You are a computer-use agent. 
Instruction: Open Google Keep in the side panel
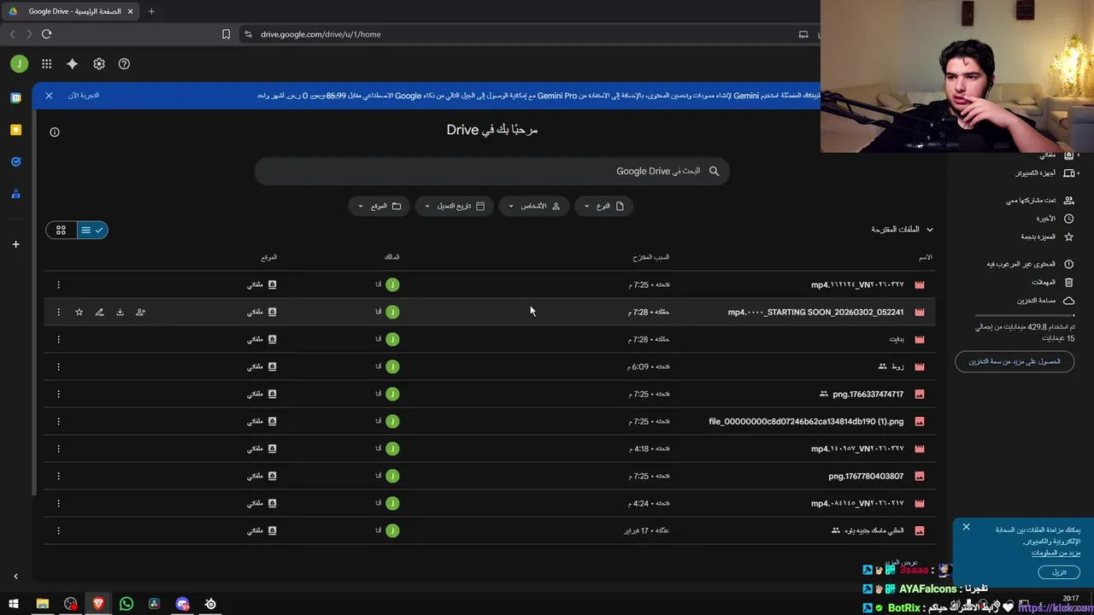(x=15, y=130)
